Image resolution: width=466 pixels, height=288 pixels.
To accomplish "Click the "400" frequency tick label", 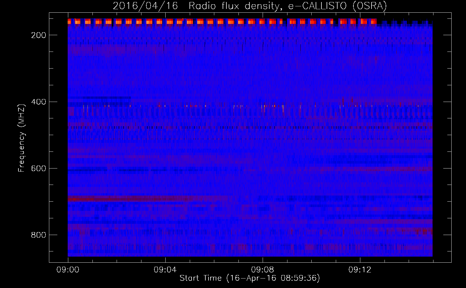I will [x=39, y=102].
